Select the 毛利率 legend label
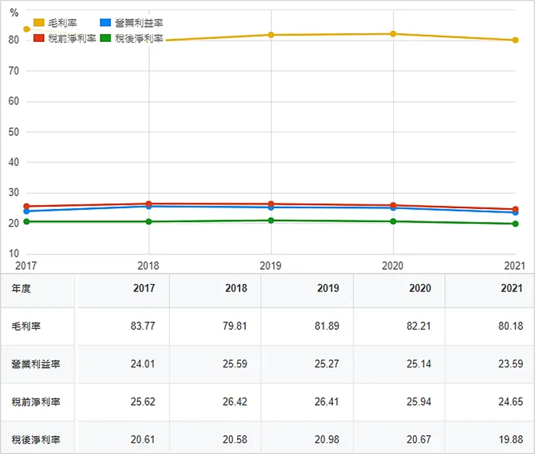The width and height of the screenshot is (535, 454). (x=62, y=23)
